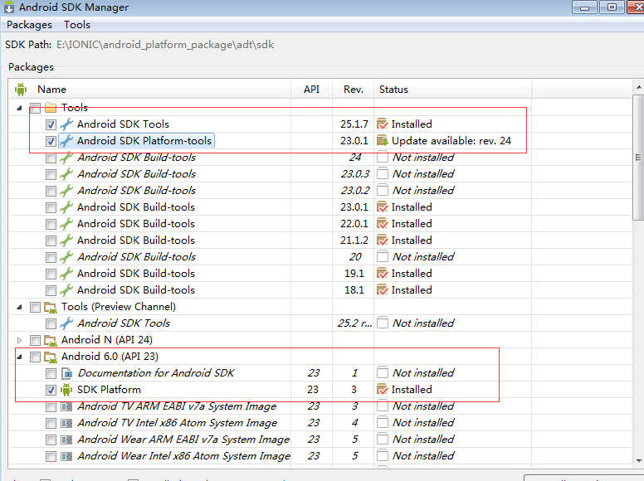Expand the Android N (API 24) group

[19, 340]
